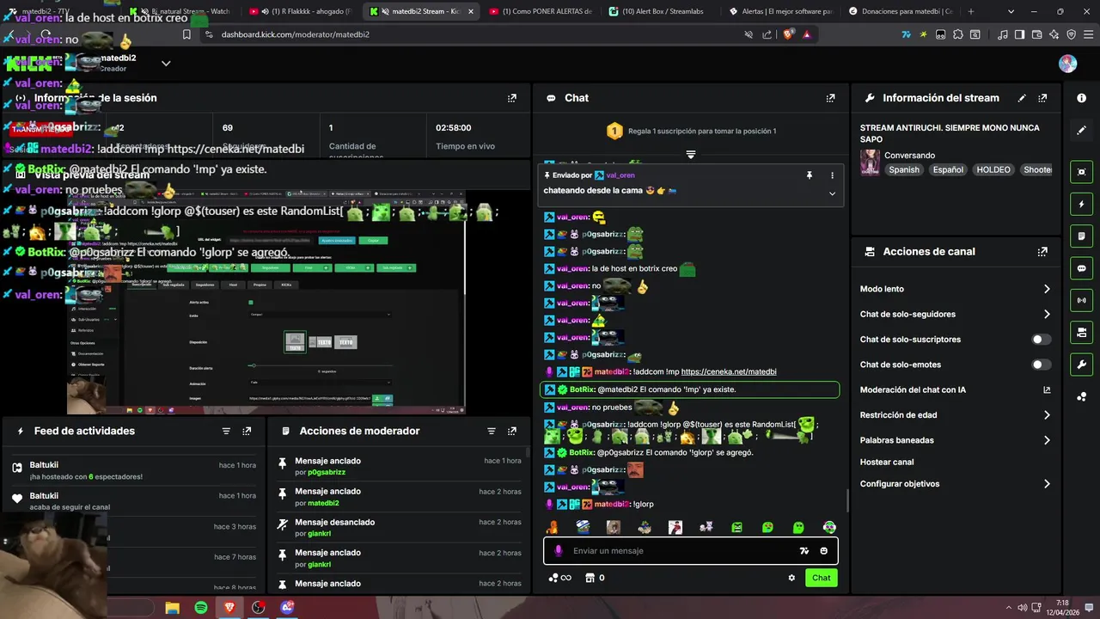Edit stream info with the pencil icon

1022,98
